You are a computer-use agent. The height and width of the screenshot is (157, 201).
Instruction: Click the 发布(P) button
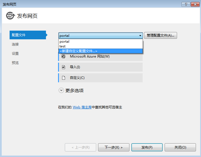click(x=147, y=147)
